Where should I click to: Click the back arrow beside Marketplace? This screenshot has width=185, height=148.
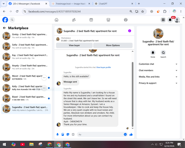pos(4,28)
